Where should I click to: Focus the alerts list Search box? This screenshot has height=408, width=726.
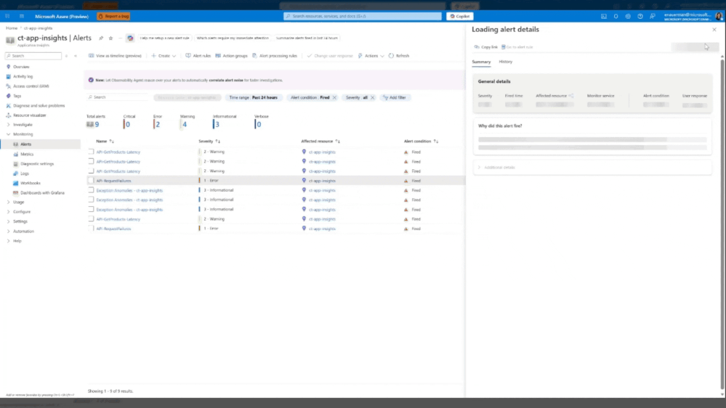tap(118, 97)
